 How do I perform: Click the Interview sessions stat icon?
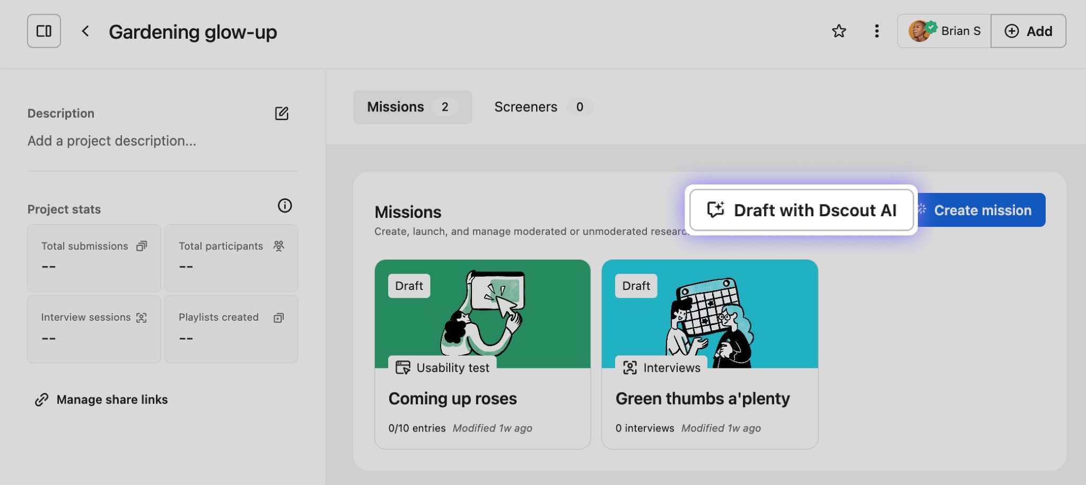pos(142,318)
